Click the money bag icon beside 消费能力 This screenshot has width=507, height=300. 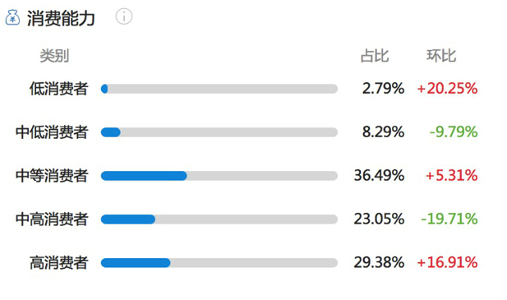(12, 17)
